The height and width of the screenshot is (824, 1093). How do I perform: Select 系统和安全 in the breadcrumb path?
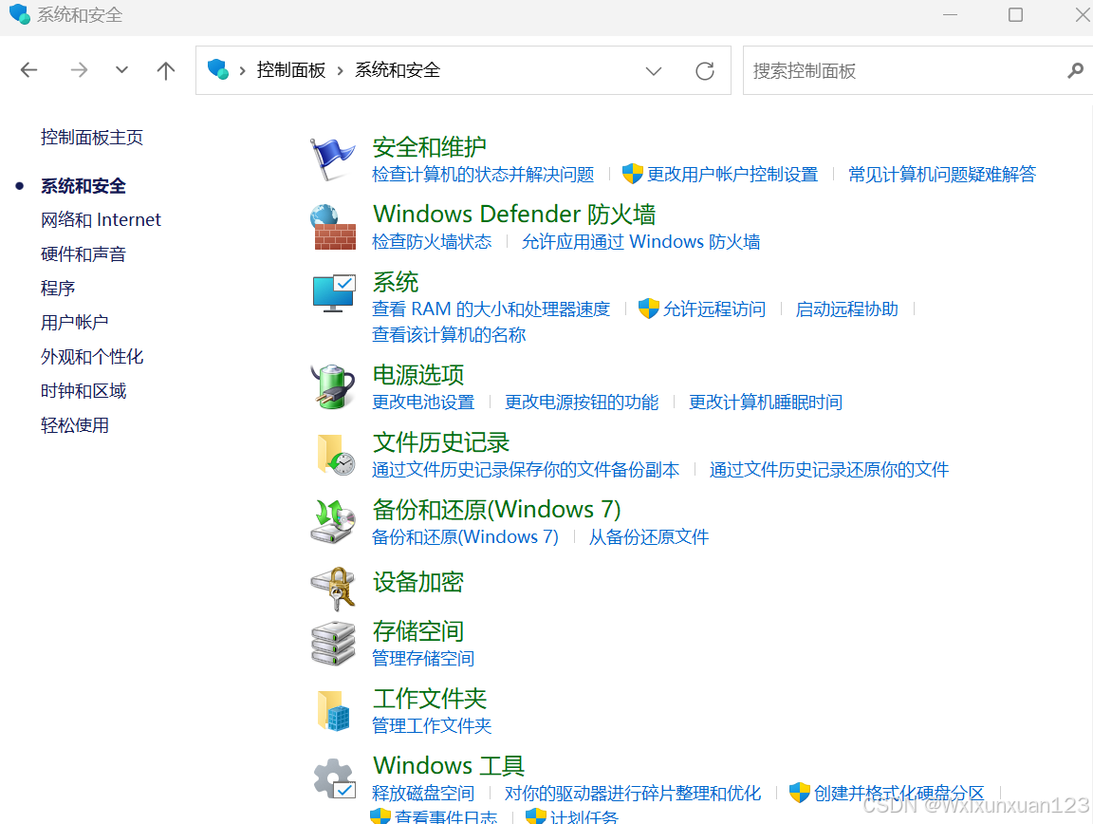pyautogui.click(x=398, y=69)
